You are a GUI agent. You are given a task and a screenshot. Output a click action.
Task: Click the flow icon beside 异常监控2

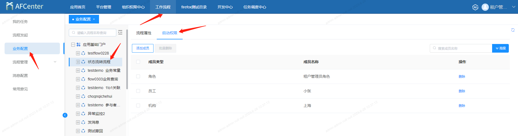(x=83, y=114)
